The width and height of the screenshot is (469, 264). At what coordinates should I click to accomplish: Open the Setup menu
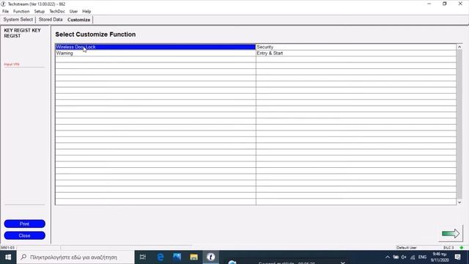[39, 12]
